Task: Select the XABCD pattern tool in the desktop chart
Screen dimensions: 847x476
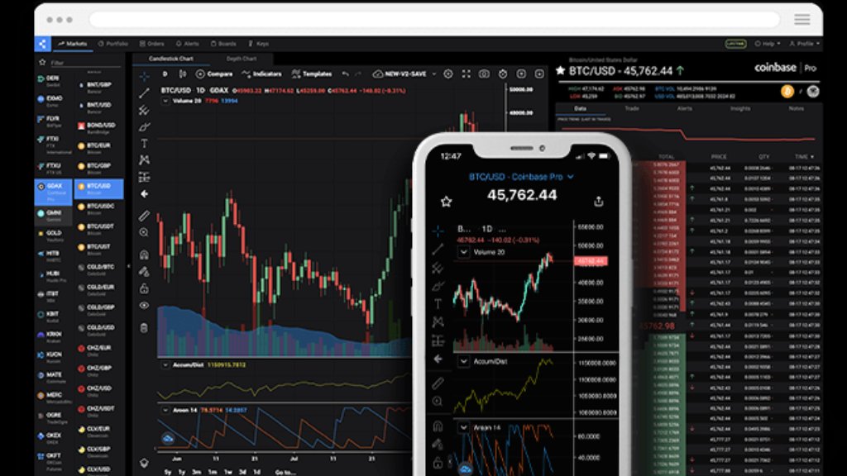Action: tap(144, 160)
